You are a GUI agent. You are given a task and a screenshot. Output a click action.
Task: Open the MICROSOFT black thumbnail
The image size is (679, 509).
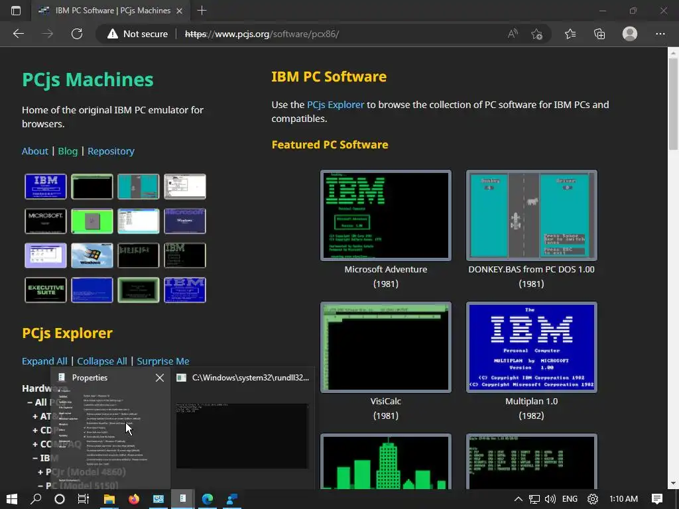(x=46, y=221)
